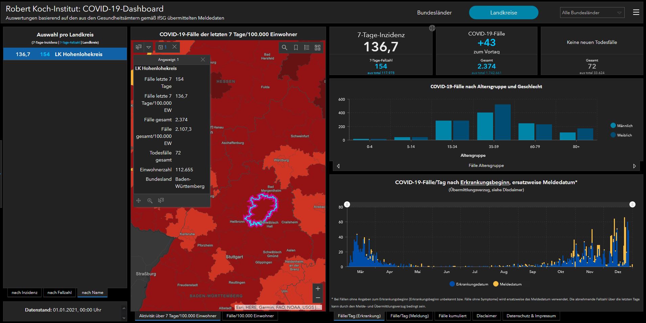Open the basemap gallery grid
The width and height of the screenshot is (646, 323).
(318, 48)
